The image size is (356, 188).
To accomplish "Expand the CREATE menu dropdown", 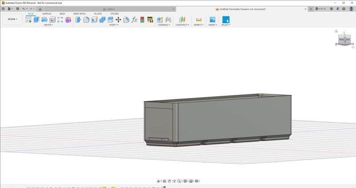I will click(x=48, y=25).
